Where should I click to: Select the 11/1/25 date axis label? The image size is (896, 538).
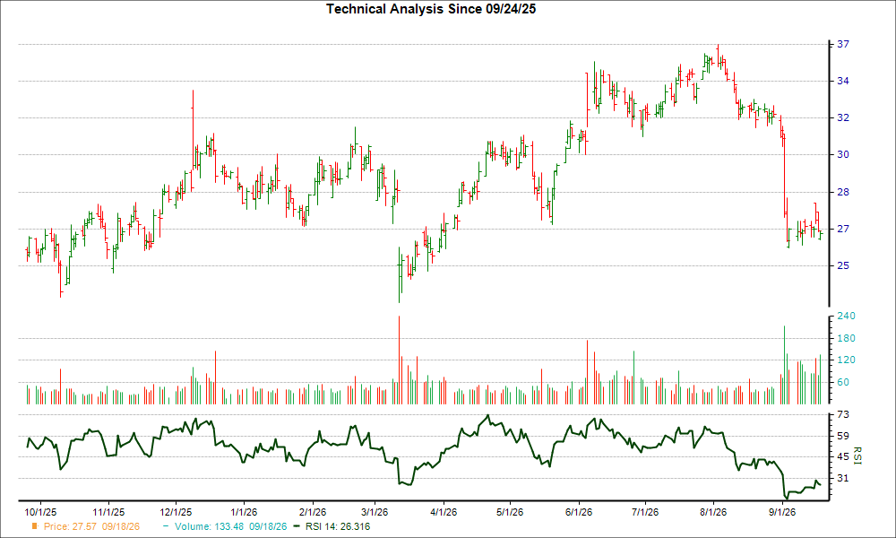108,512
